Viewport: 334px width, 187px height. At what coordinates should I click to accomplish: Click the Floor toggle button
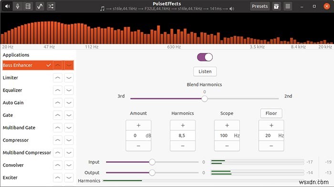[271, 114]
